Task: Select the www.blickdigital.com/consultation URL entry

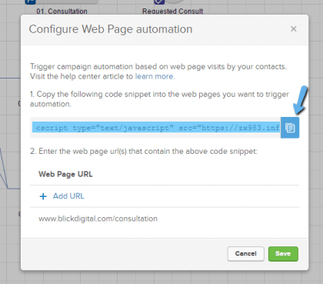Action: tap(98, 219)
